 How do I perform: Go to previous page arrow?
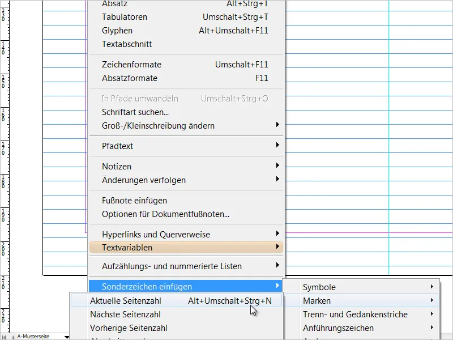pyautogui.click(x=12, y=337)
